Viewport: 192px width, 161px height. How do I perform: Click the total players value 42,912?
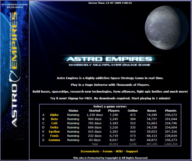114,144
